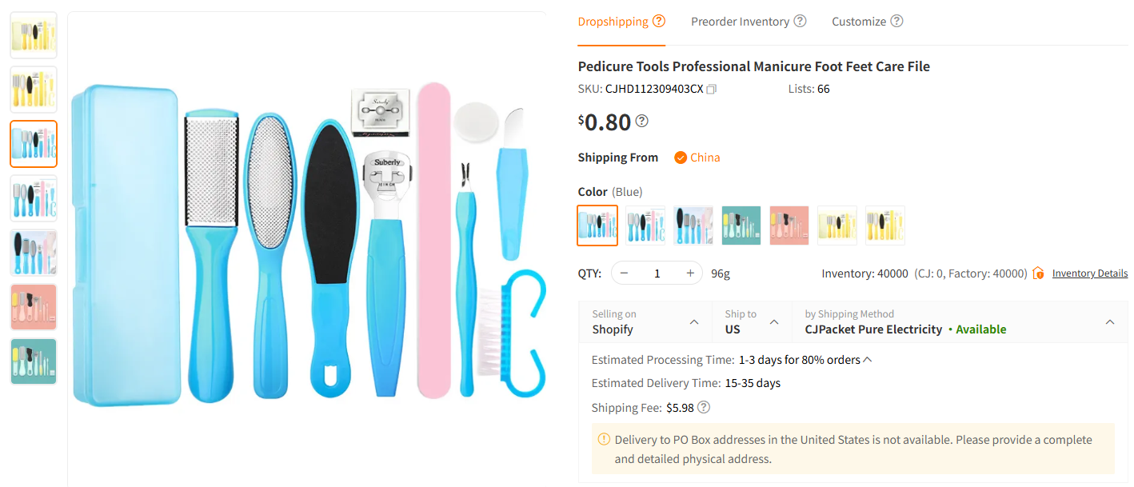Switch to the Preorder Inventory tab
1134x487 pixels.
740,21
